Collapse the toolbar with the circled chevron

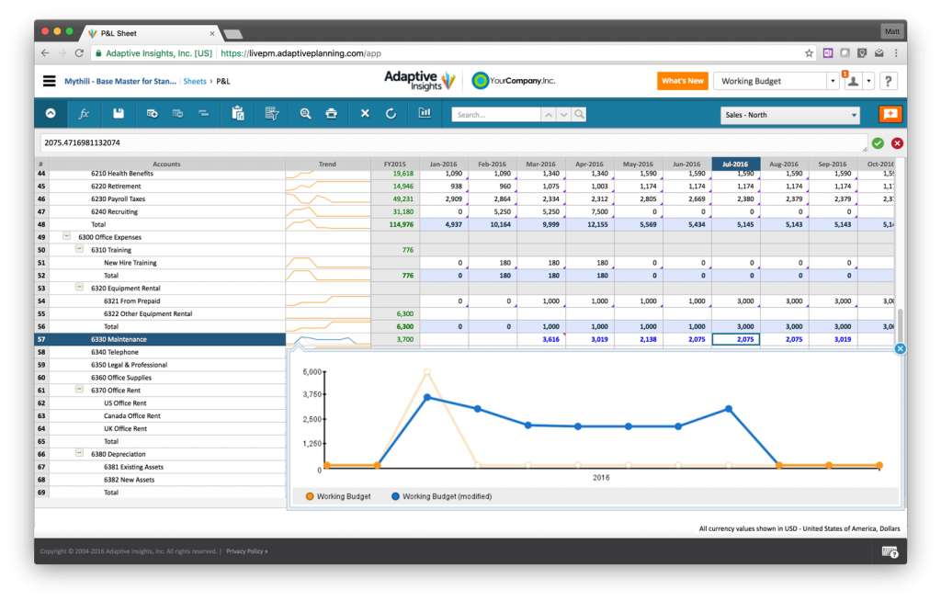click(x=52, y=114)
